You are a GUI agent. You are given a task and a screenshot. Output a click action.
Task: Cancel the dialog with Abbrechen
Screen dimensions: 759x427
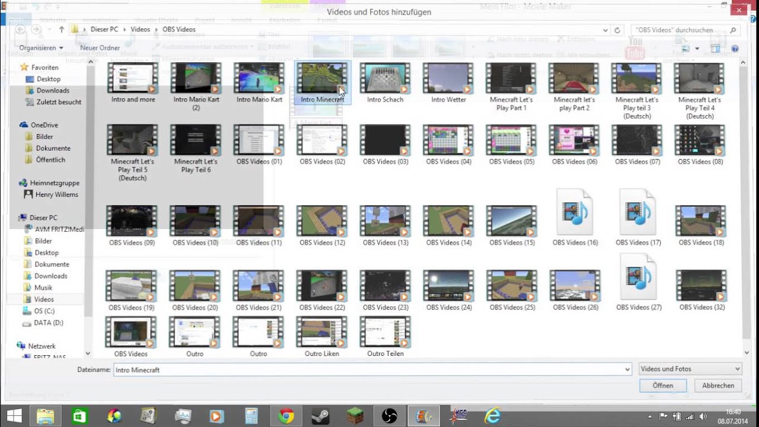pos(718,385)
